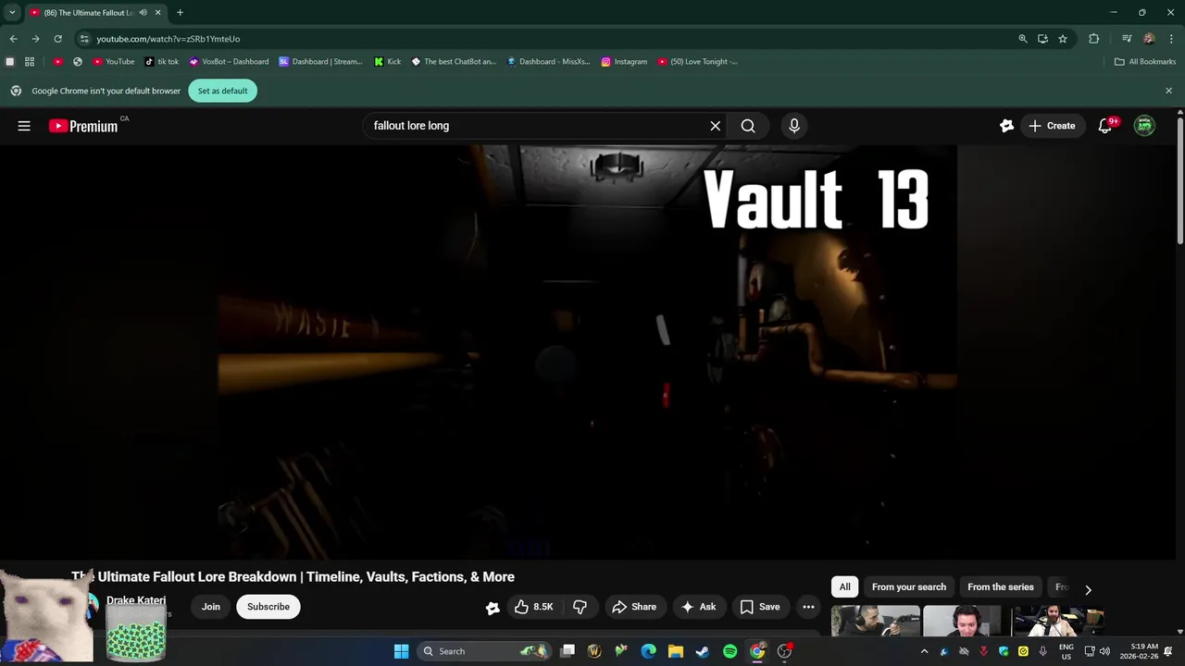Click the video player area
The image size is (1185, 666).
[x=589, y=352]
